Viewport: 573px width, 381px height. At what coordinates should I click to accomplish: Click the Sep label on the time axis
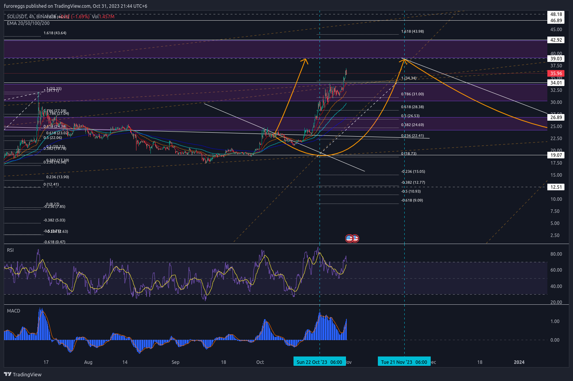click(175, 362)
